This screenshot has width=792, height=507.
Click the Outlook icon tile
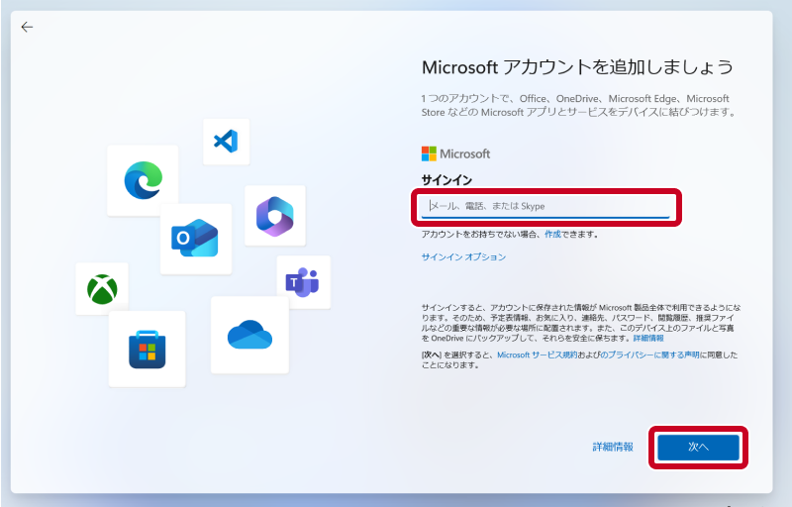point(195,239)
